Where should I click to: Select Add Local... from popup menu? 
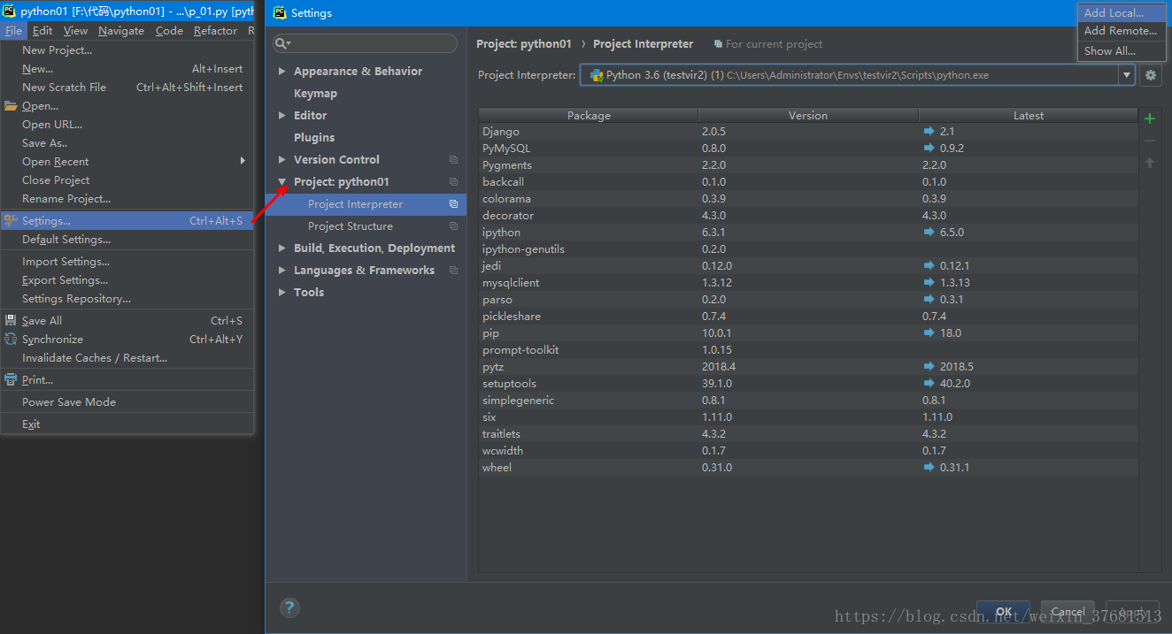[1122, 12]
